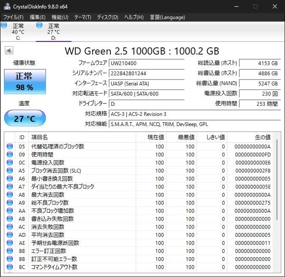This screenshot has width=285, height=277.
Task: Click the 正常 98 % health status button
Action: click(x=25, y=82)
